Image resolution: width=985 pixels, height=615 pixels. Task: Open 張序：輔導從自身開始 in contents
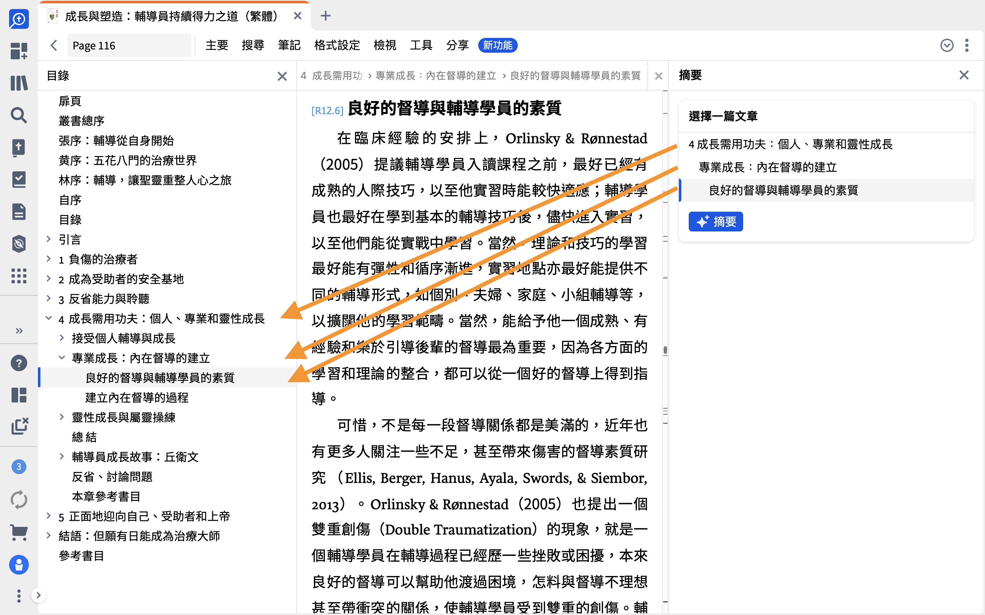(x=117, y=140)
